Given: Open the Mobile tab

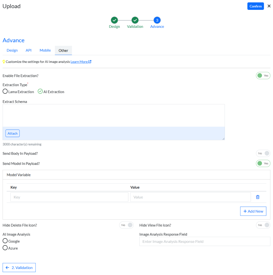Looking at the screenshot, I should pyautogui.click(x=45, y=50).
